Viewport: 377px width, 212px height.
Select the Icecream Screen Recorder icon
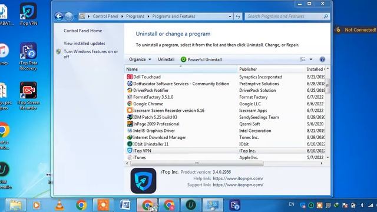coord(130,111)
